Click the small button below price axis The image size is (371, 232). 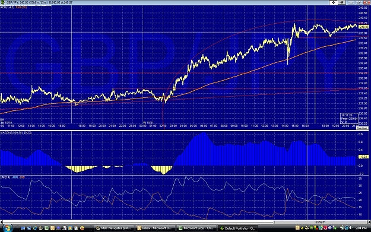(362, 128)
